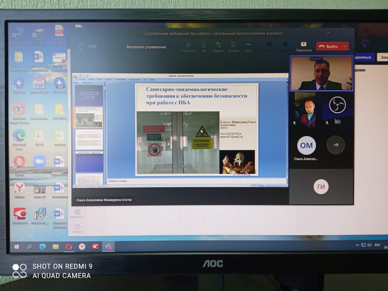Click the ГИ participant avatar
Image resolution: width=388 pixels, height=291 pixels.
321,186
